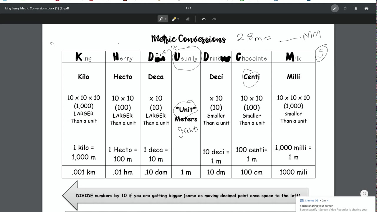Viewport: 377px width, 212px height.
Task: Select the pen annotation tool
Action: click(161, 19)
